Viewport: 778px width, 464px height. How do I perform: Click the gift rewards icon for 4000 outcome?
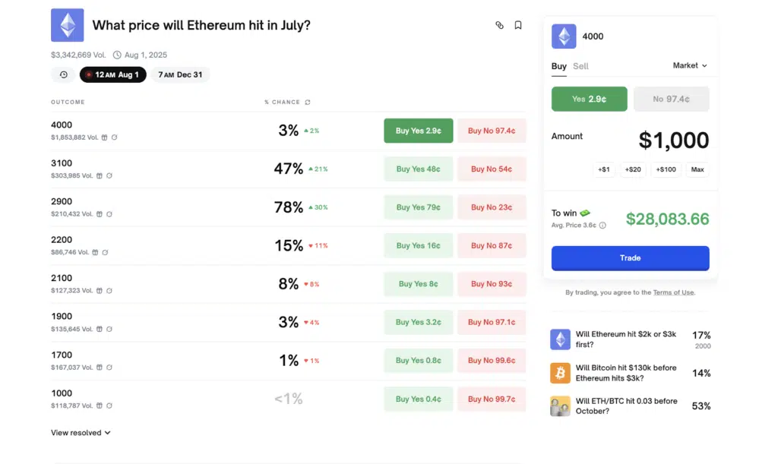[105, 137]
